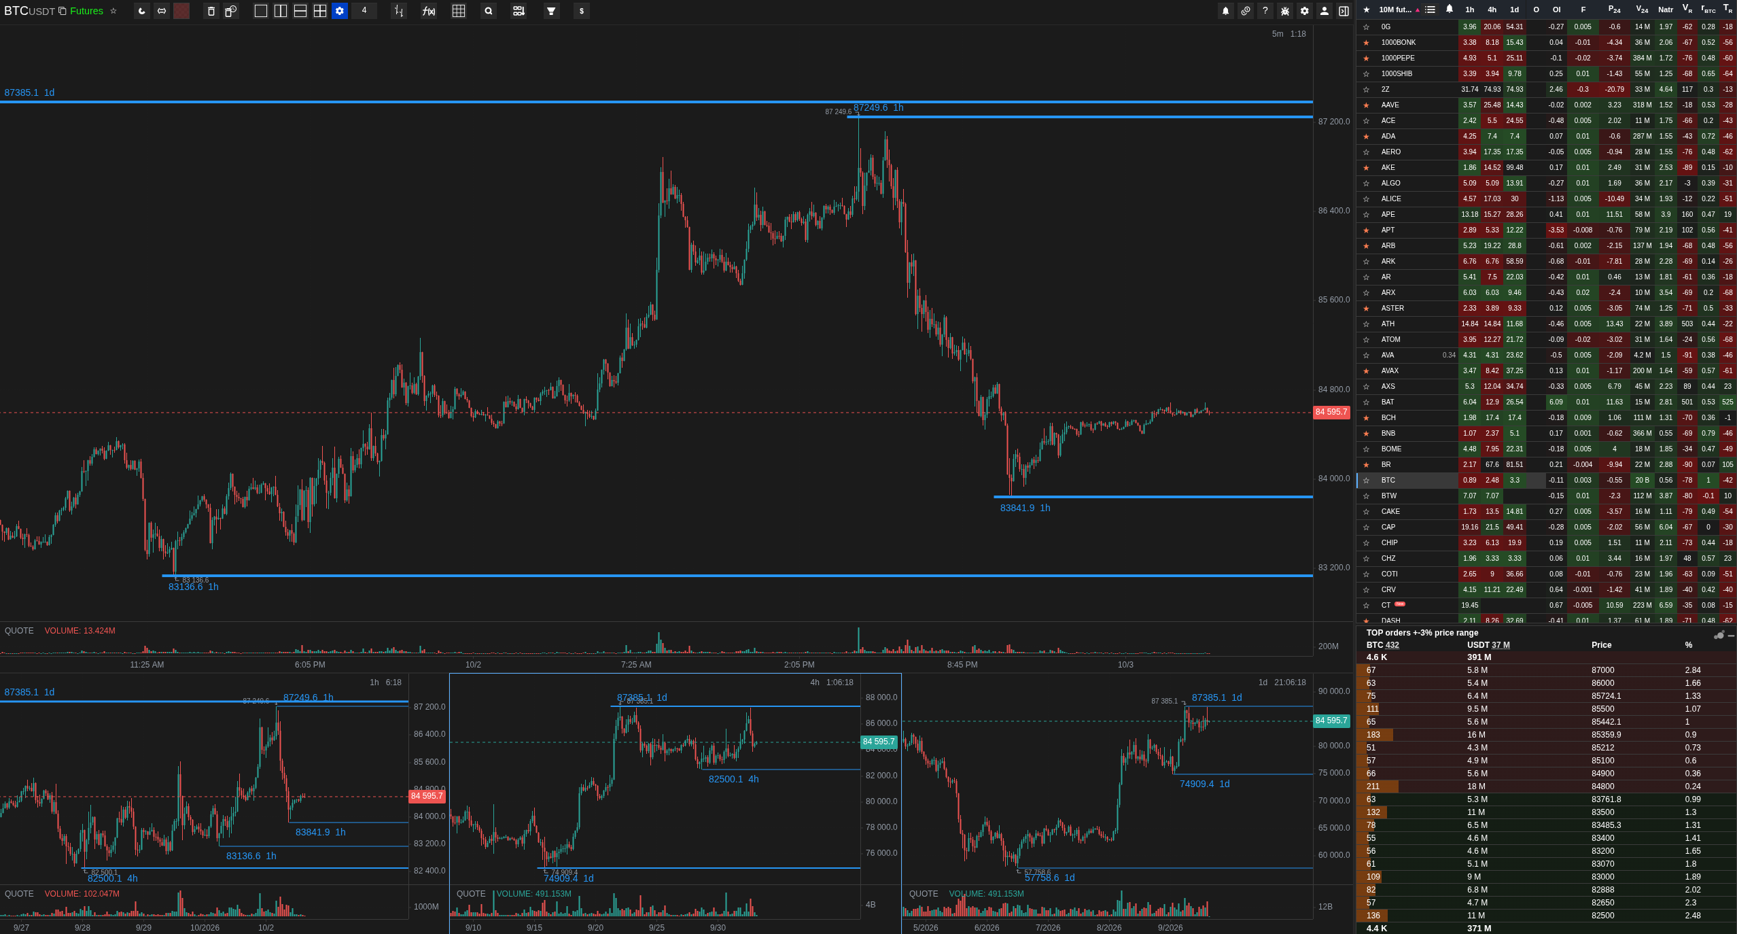Click the 1h timeframe label on bottom-left chart
Image resolution: width=1737 pixels, height=934 pixels.
[x=374, y=682]
